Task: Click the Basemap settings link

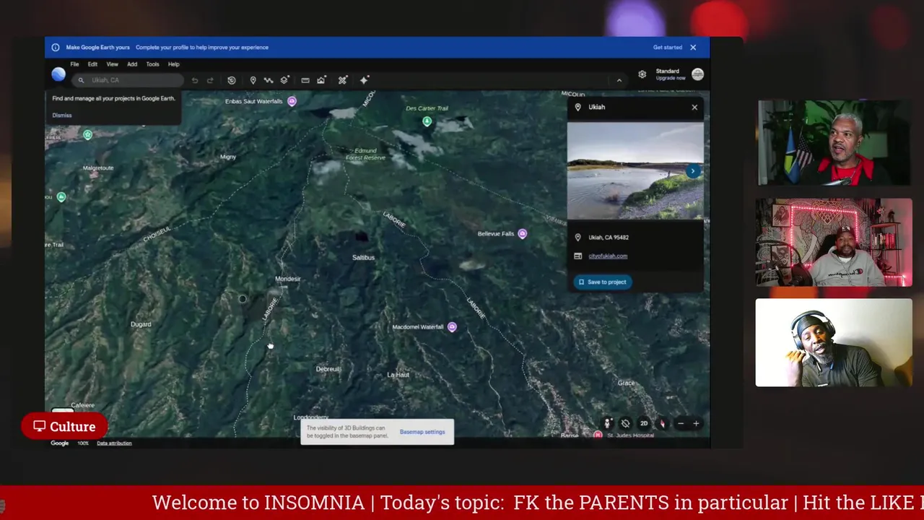Action: [x=422, y=432]
